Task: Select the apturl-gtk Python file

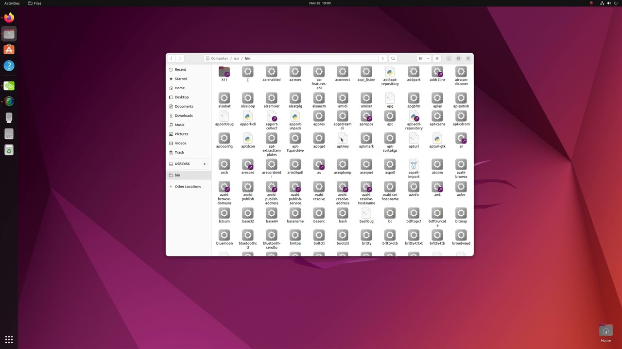Action: click(x=437, y=141)
